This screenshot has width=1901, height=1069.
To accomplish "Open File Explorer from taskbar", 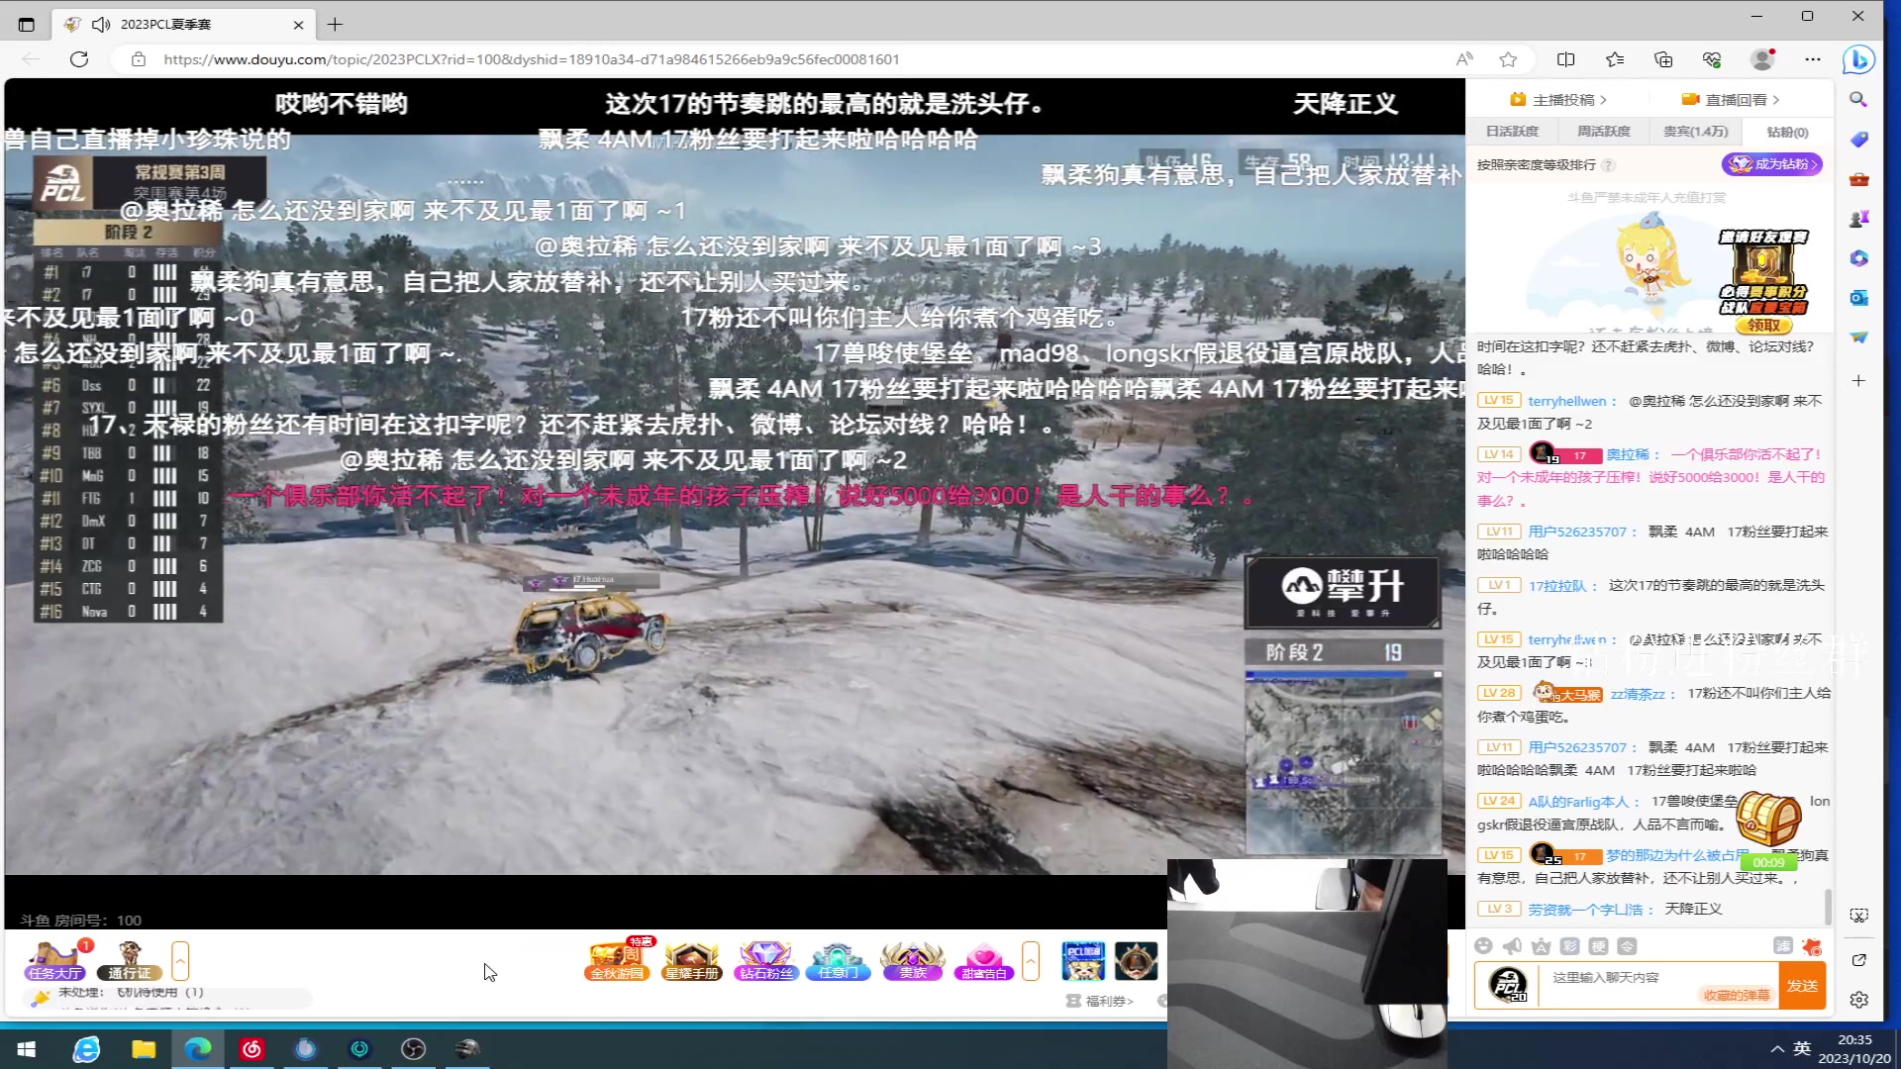I will coord(144,1049).
